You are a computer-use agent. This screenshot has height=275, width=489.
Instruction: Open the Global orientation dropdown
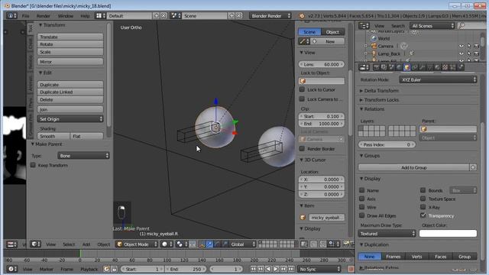[243, 244]
